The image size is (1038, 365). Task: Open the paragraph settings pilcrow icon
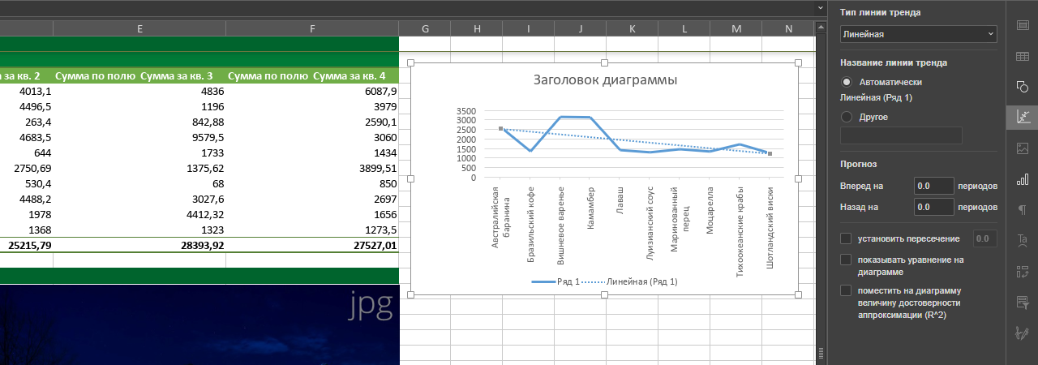pyautogui.click(x=1022, y=210)
